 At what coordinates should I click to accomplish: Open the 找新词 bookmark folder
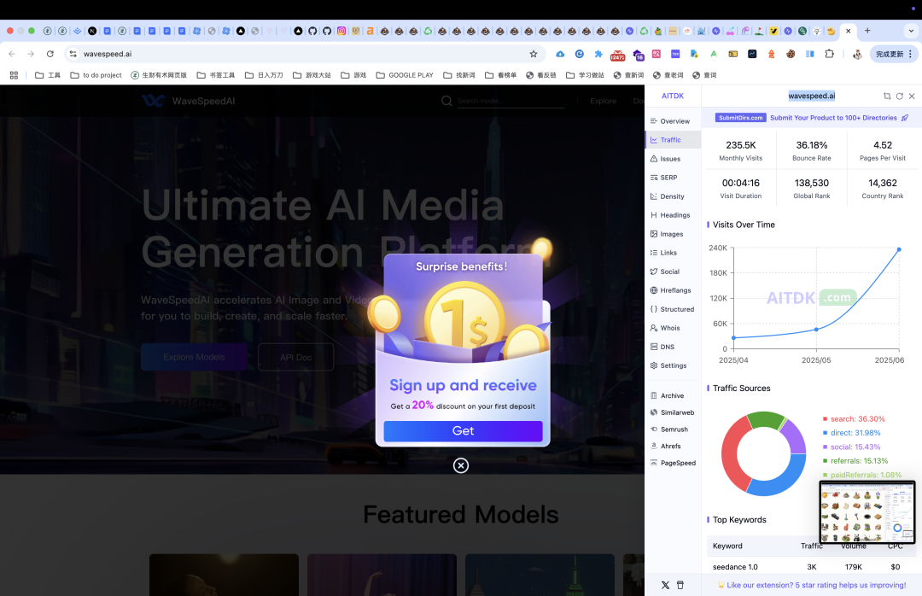(x=459, y=75)
